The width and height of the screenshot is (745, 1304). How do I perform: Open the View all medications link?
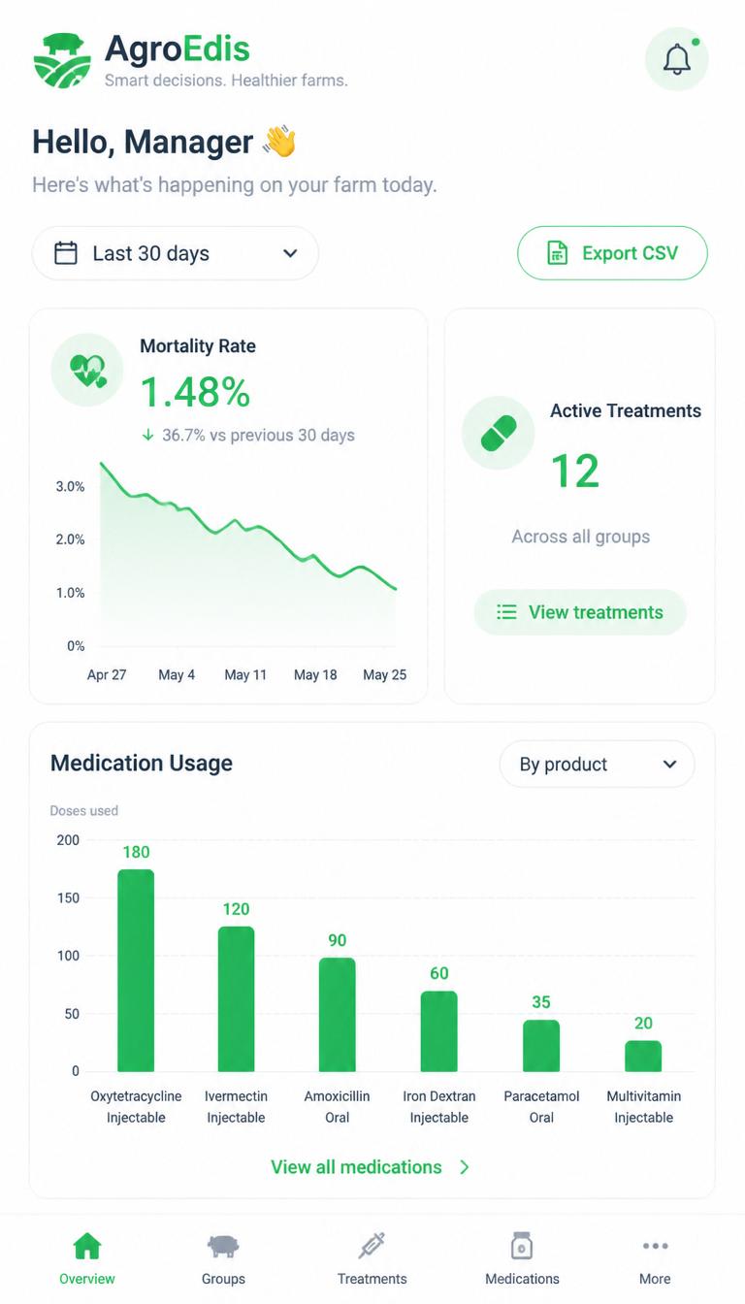pyautogui.click(x=356, y=1167)
